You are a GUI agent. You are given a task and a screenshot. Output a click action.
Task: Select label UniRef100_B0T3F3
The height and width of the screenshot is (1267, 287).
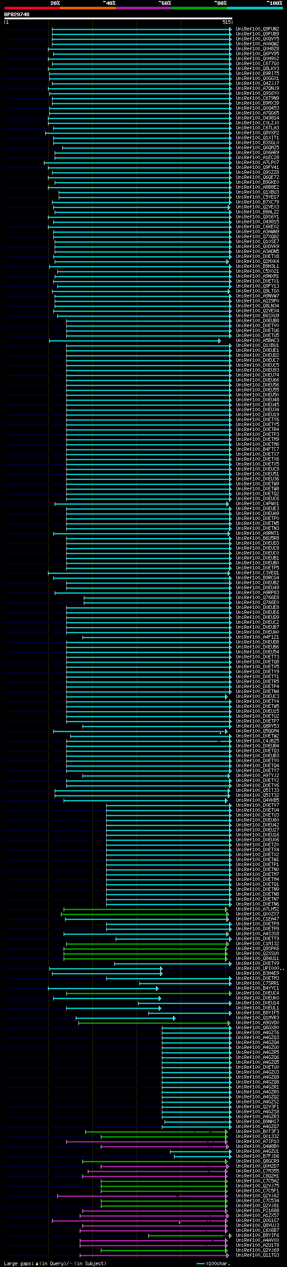257,1131
